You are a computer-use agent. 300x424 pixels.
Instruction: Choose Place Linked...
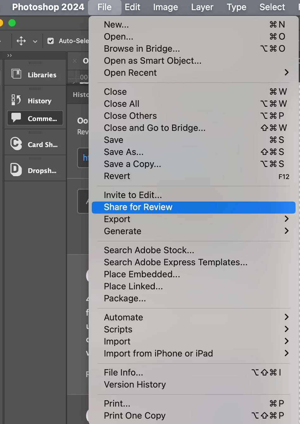coord(193,286)
